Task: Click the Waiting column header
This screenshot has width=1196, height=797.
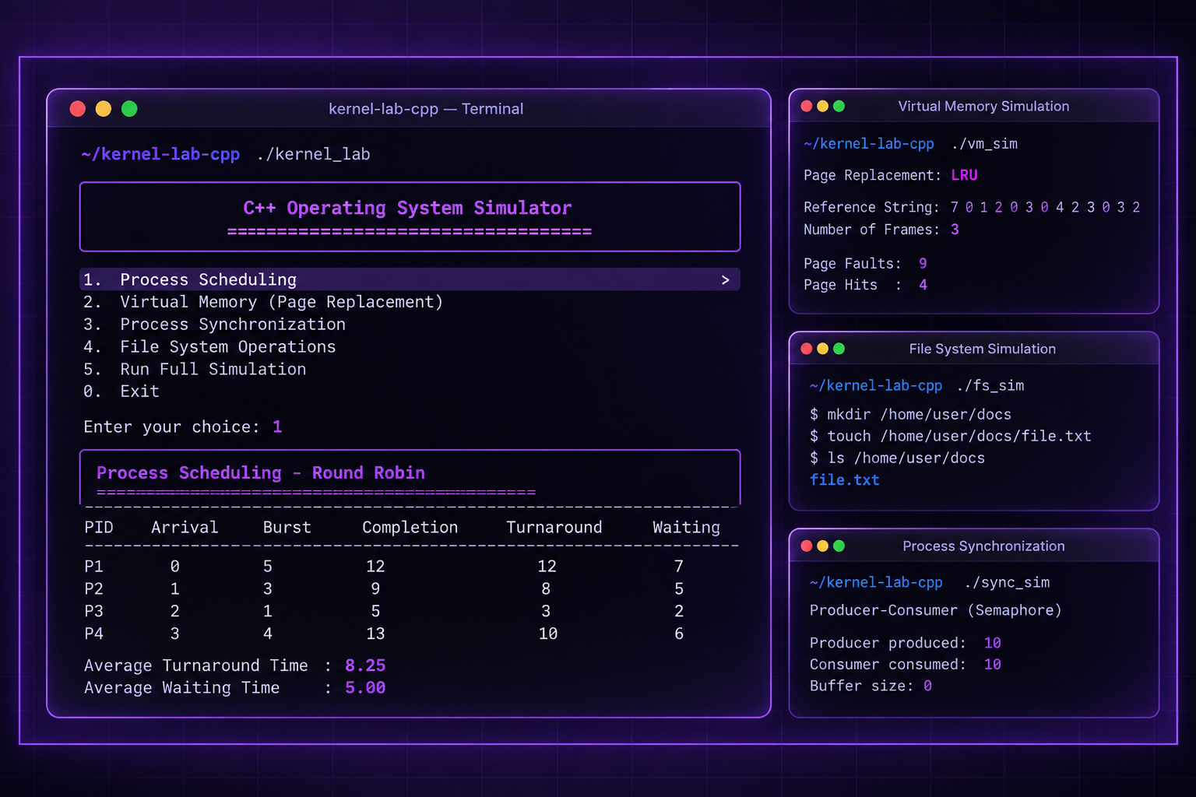Action: (686, 528)
